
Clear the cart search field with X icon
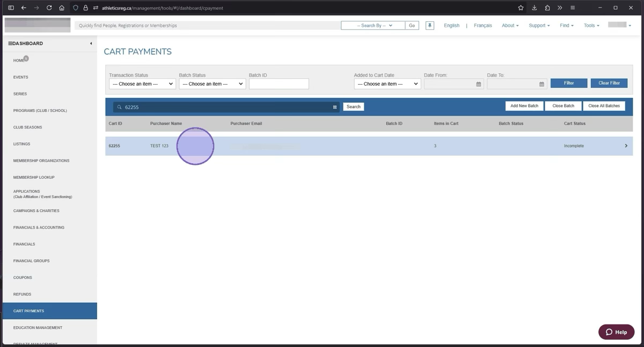coord(335,107)
